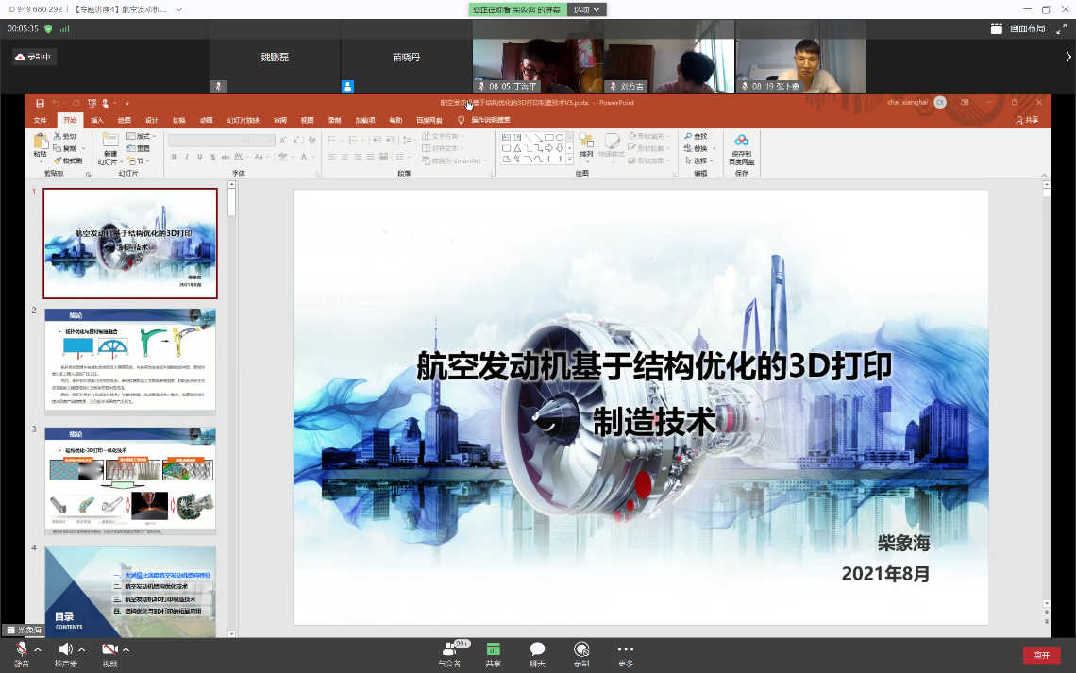Click the 画面布局 layout button
Viewport: 1076px width, 673px height.
1018,28
